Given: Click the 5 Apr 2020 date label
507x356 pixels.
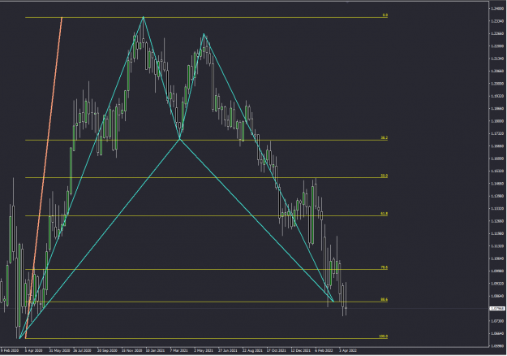Looking at the screenshot, I should point(33,350).
